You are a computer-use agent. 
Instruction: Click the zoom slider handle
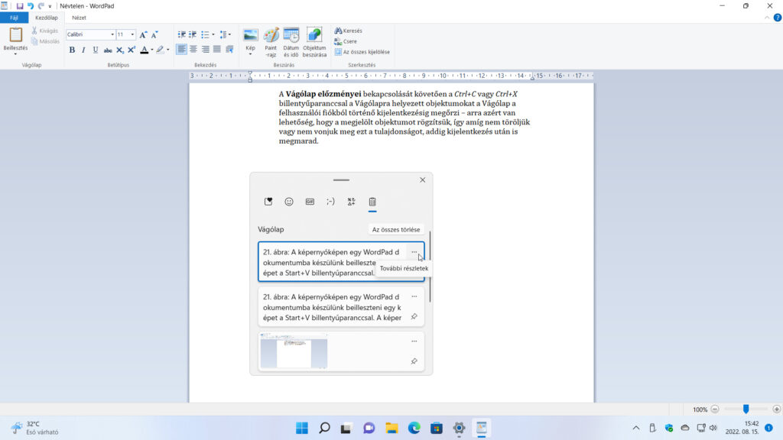tap(746, 409)
